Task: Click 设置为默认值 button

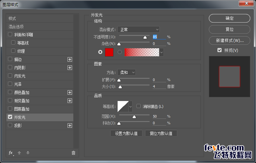Action: point(126,133)
